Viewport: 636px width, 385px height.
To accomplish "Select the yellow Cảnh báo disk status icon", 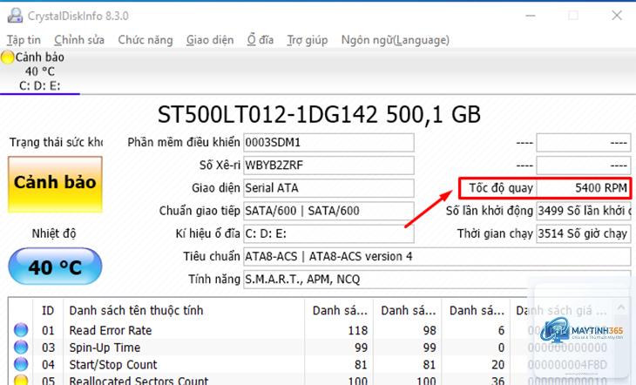I will click(x=7, y=57).
